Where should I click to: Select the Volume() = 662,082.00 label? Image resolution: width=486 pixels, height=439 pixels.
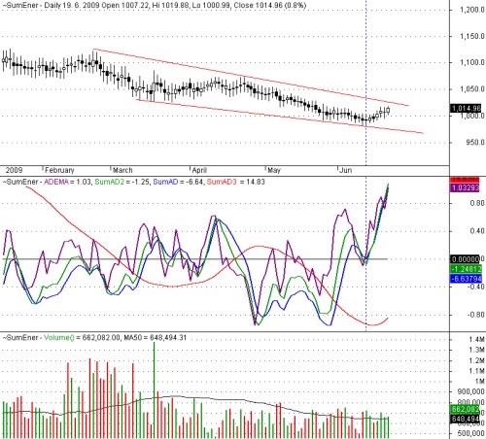click(82, 338)
